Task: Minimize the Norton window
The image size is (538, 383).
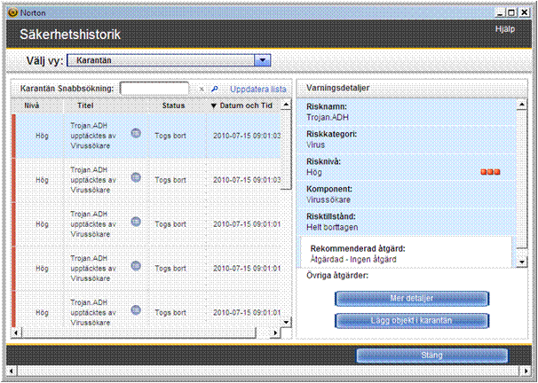Action: (x=500, y=13)
